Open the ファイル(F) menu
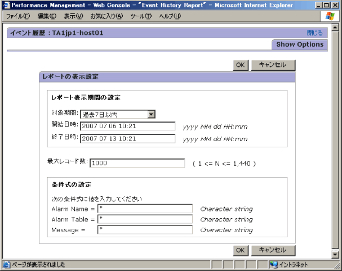Viewport: 342px width, 271px height. coord(18,16)
